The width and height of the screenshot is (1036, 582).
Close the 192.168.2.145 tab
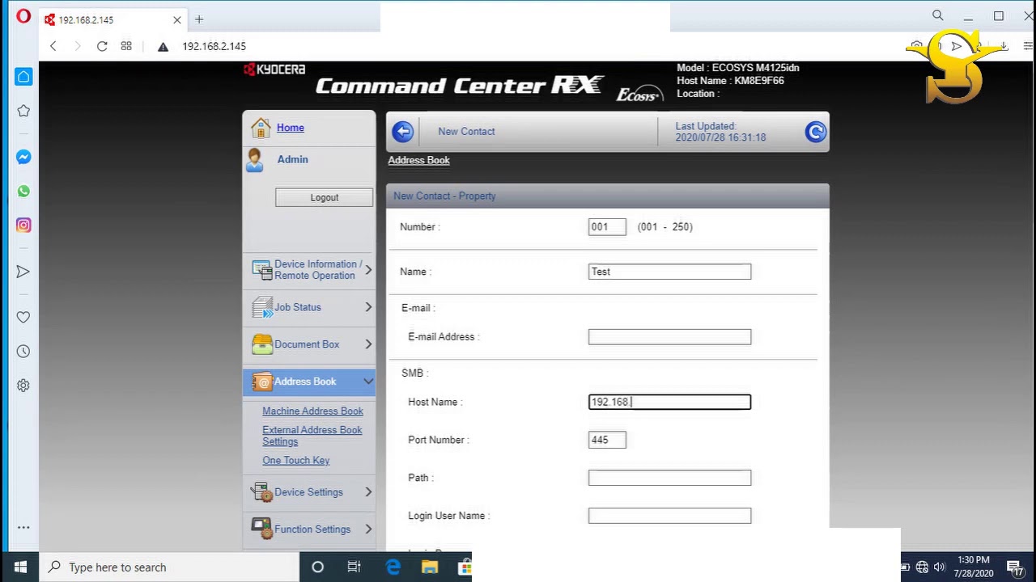177,19
